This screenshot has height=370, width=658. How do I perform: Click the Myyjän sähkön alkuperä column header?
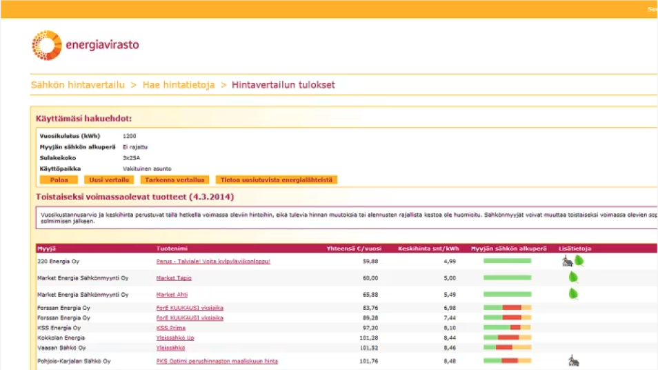click(x=508, y=249)
